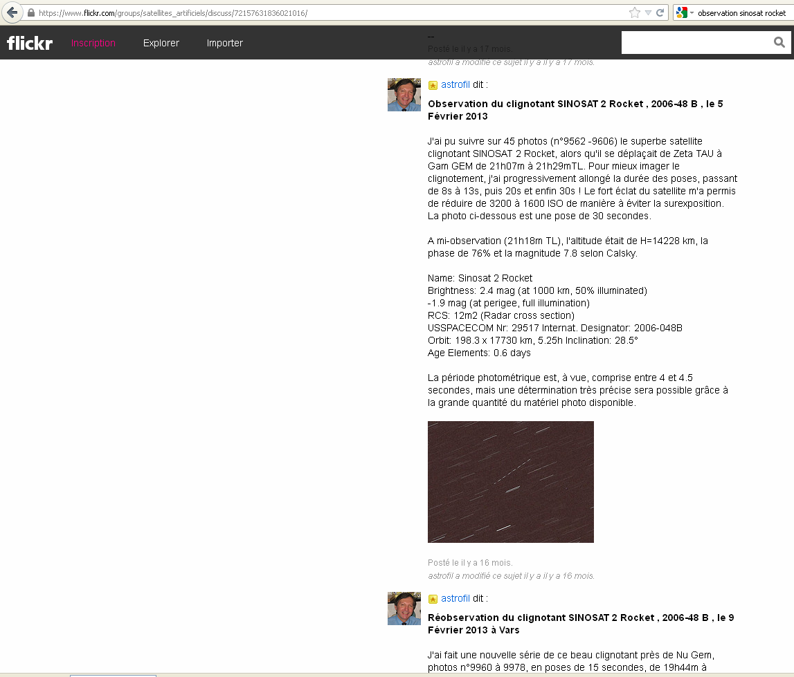Click astrofil's avatar on the Réobservation post
Screen dimensions: 794x677
click(404, 609)
